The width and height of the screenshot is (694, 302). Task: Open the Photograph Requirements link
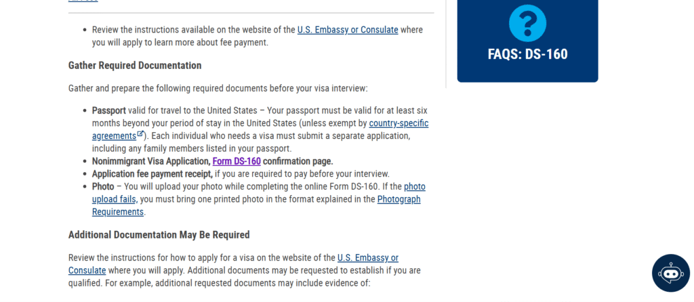pyautogui.click(x=399, y=199)
